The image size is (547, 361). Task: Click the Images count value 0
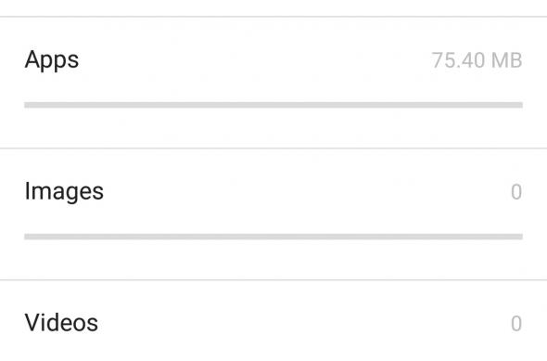point(516,192)
